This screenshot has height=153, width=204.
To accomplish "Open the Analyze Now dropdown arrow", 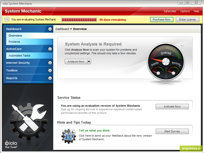I will click(89, 62).
